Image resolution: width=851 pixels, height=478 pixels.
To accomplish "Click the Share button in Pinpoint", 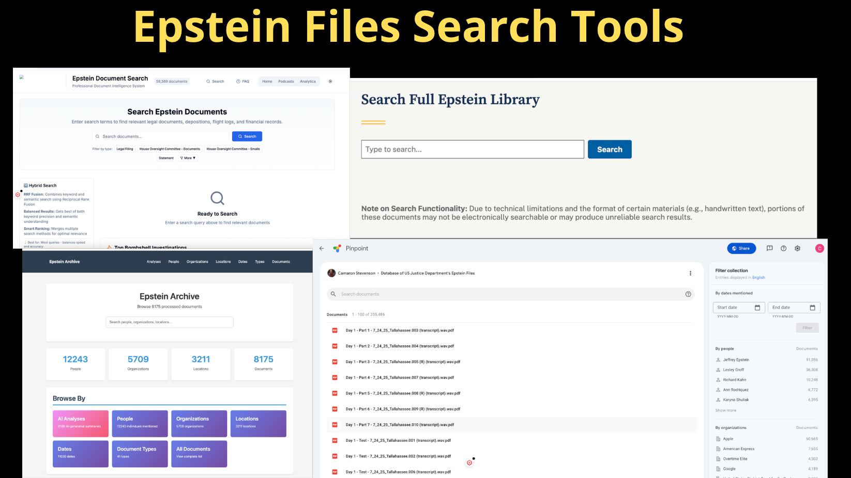I will (741, 248).
